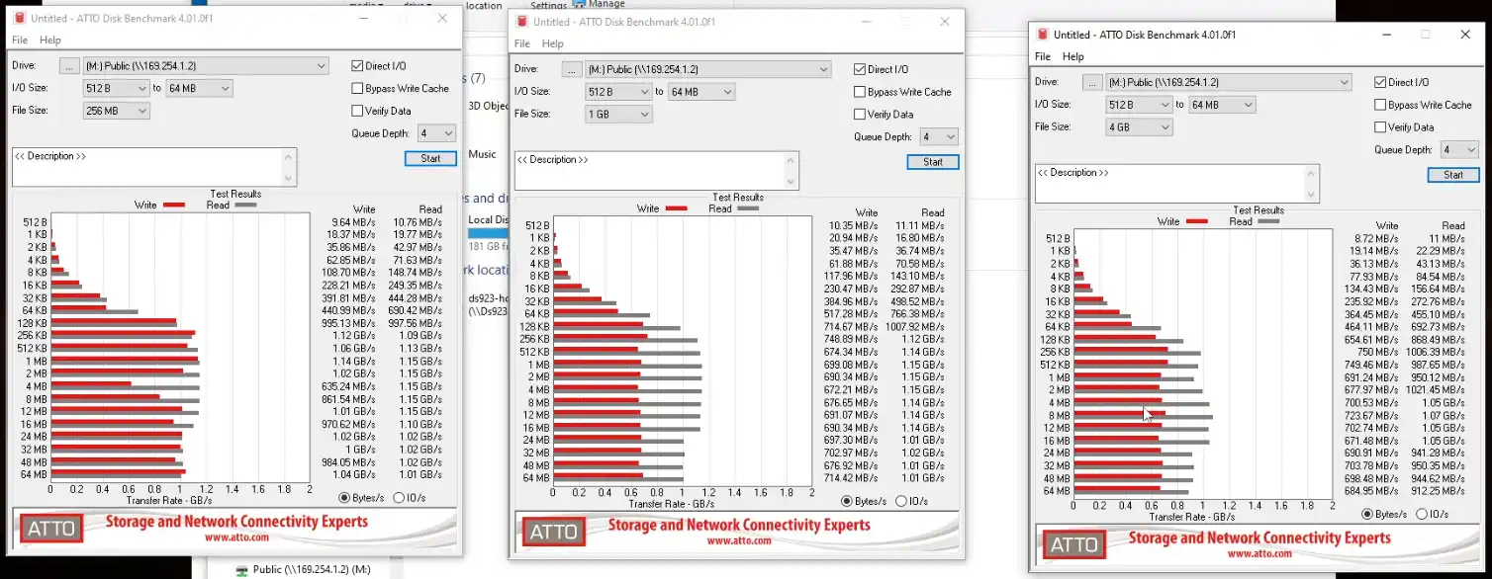Open Queue Depth dropdown in the right window

click(x=1459, y=150)
